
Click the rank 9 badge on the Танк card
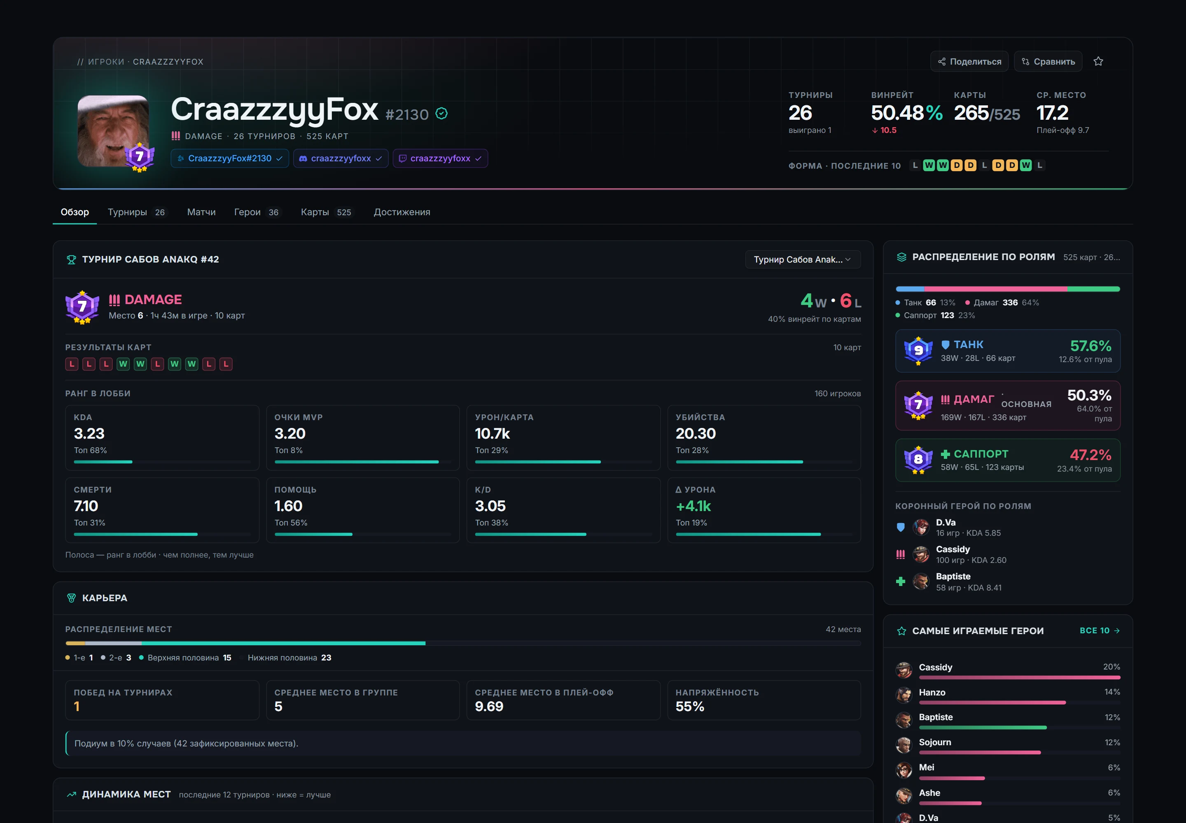coord(918,351)
